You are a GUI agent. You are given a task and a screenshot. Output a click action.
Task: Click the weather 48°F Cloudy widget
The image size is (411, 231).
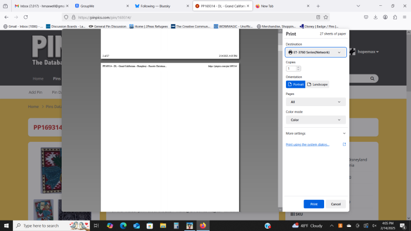307,226
